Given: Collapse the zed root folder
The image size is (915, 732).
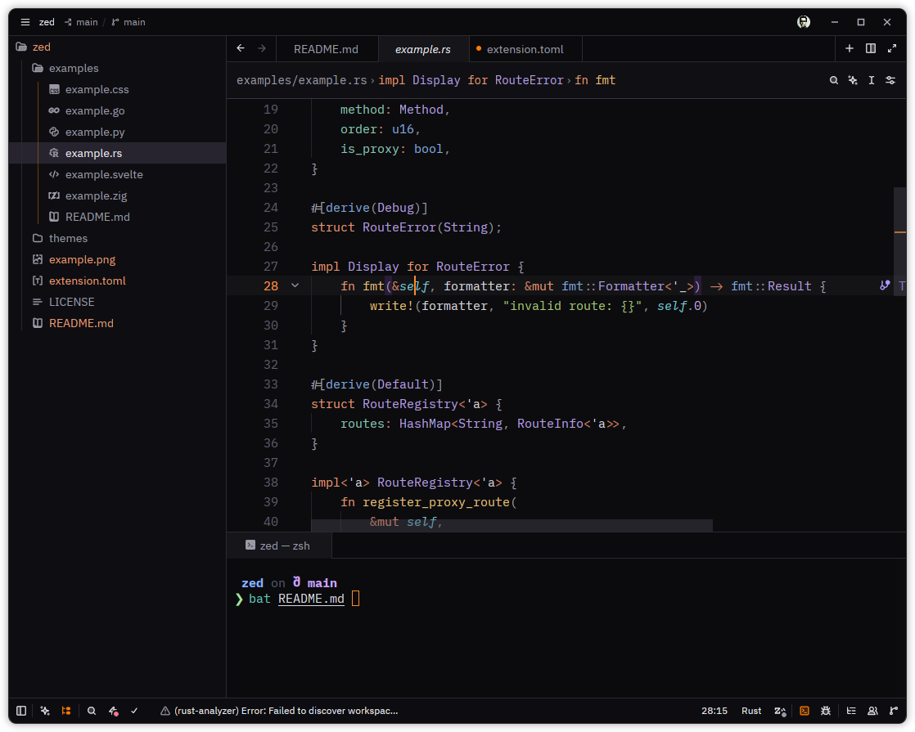Looking at the screenshot, I should pyautogui.click(x=117, y=47).
